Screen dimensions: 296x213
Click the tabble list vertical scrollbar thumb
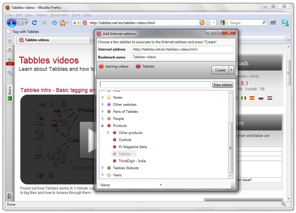pyautogui.click(x=230, y=148)
